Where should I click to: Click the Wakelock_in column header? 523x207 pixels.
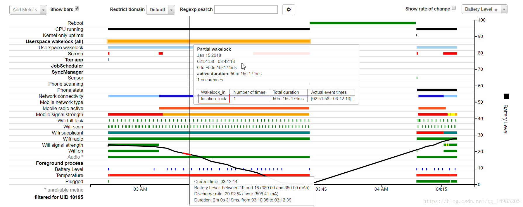[213, 92]
